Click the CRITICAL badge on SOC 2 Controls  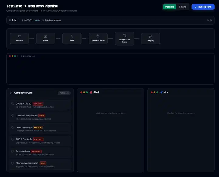(39, 139)
